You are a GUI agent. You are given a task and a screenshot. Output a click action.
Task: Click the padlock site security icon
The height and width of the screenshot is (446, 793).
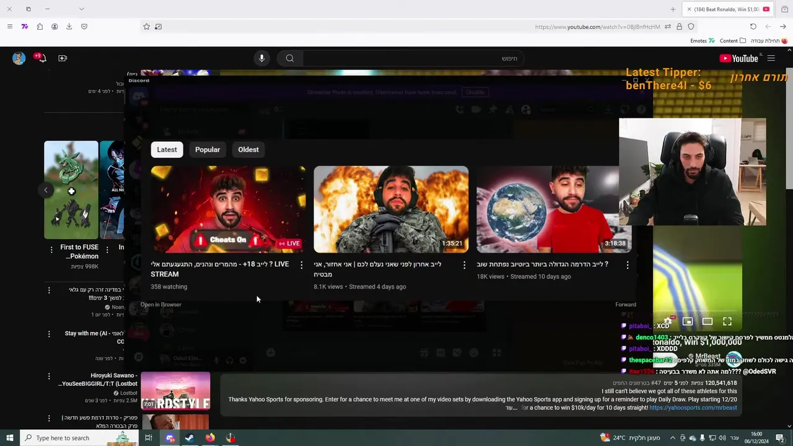pos(680,27)
